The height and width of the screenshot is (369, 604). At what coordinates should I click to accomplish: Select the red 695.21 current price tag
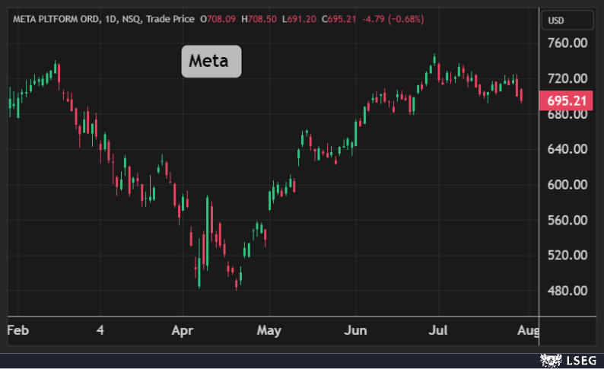(x=566, y=101)
